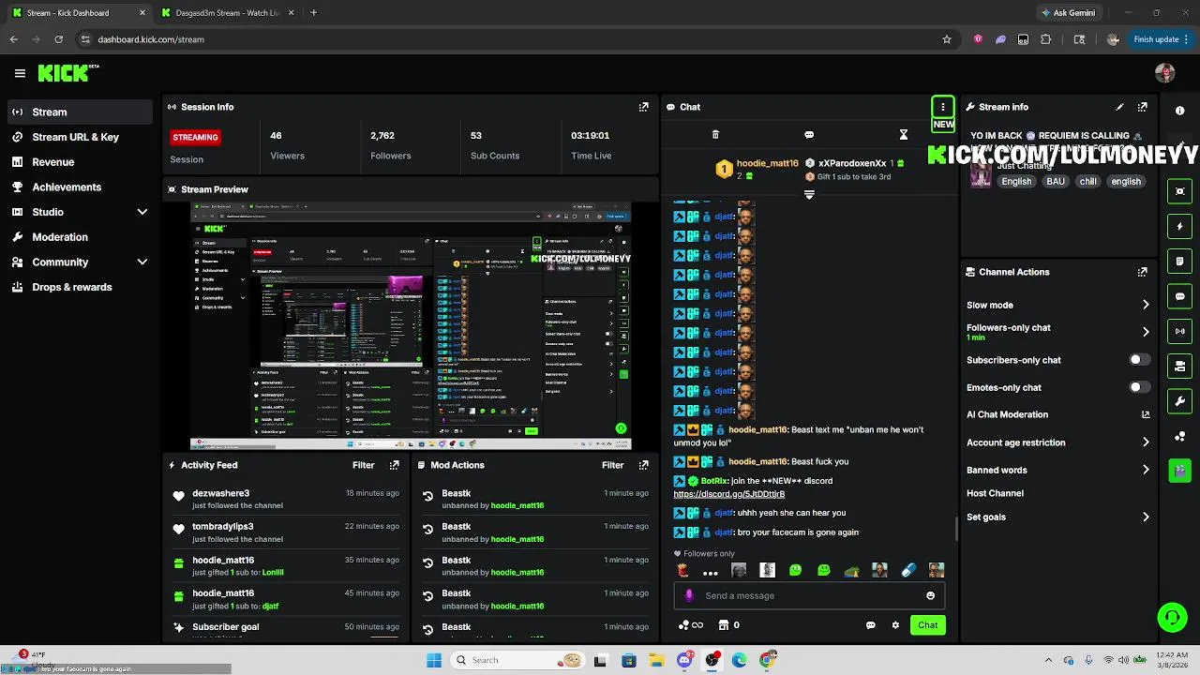The image size is (1200, 675).
Task: Click Host Channel action
Action: [x=995, y=493]
